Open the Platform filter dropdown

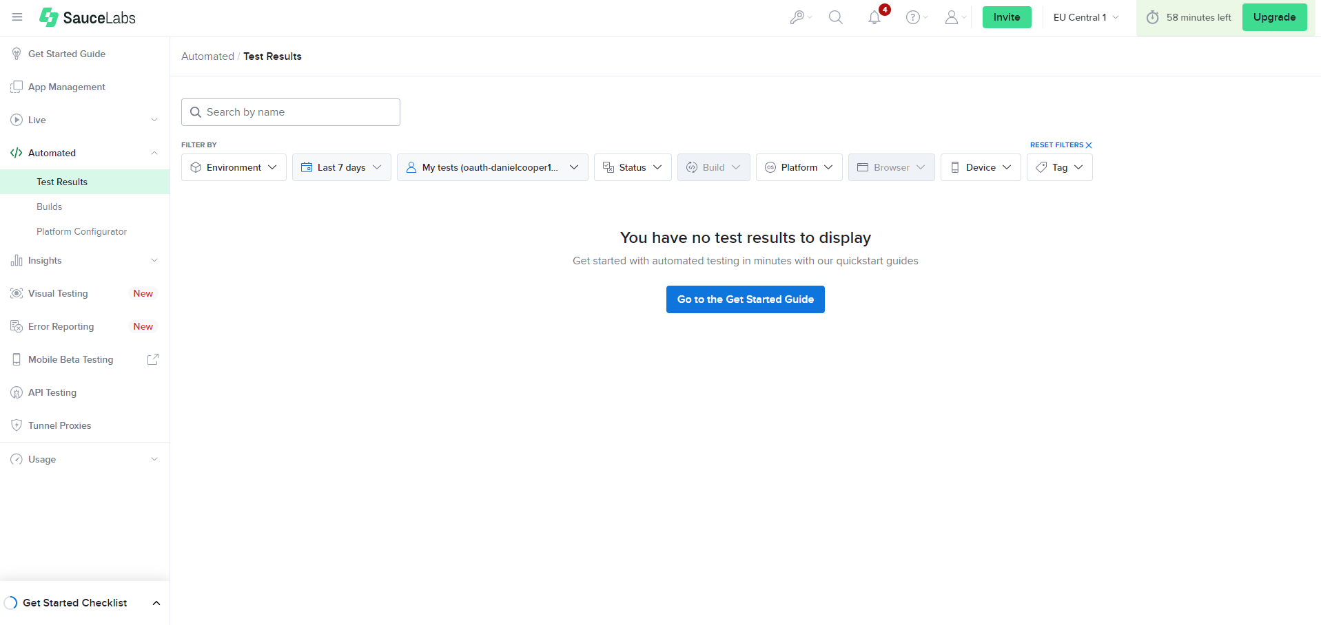(799, 167)
